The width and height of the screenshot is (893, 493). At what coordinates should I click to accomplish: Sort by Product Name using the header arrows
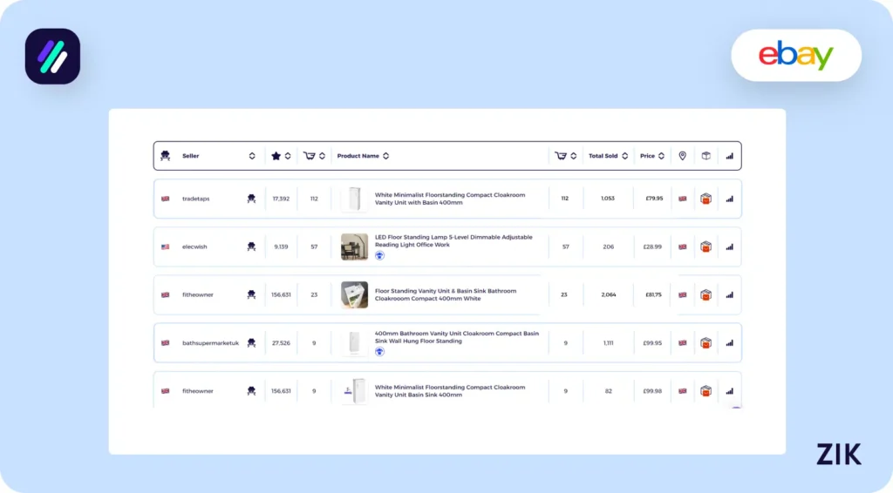pyautogui.click(x=385, y=156)
